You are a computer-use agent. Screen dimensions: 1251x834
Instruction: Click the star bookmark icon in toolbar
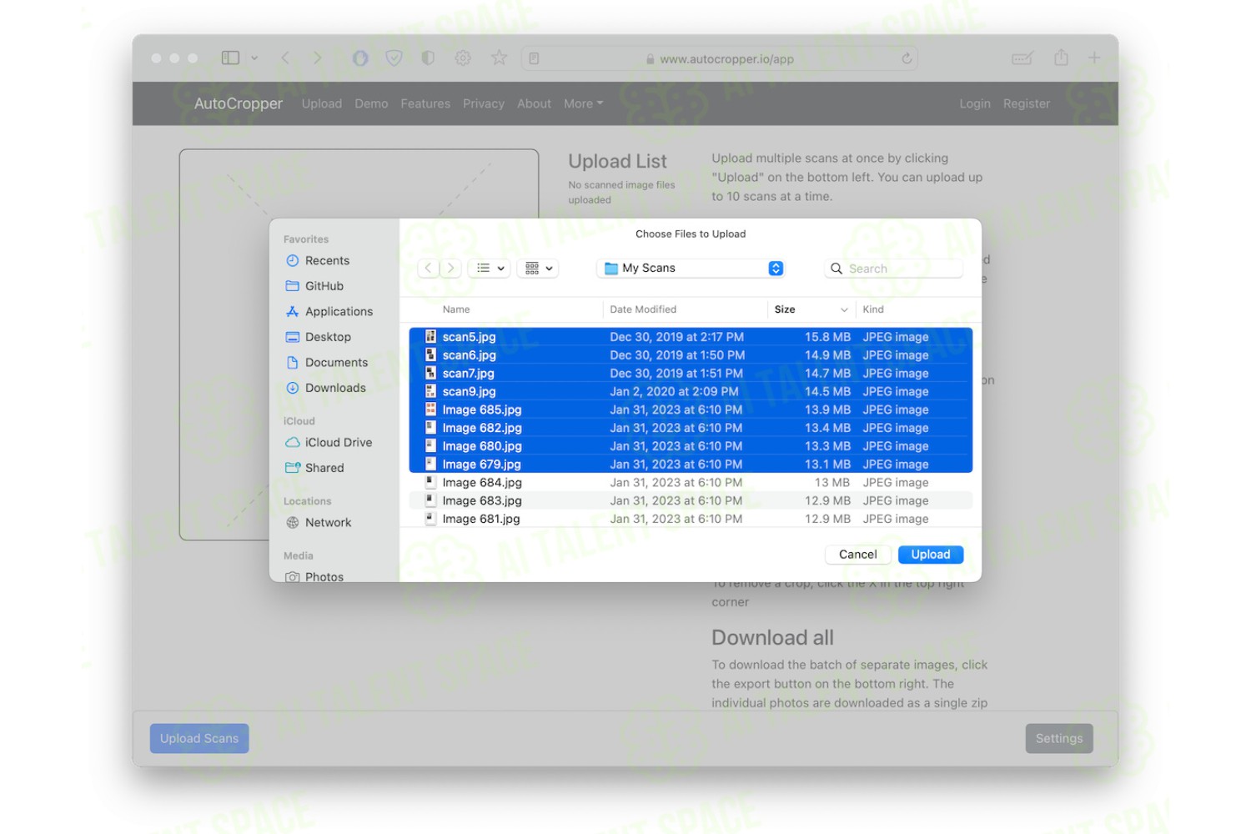(x=499, y=58)
